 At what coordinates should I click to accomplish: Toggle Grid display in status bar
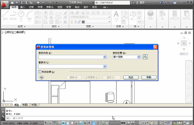click(x=55, y=123)
